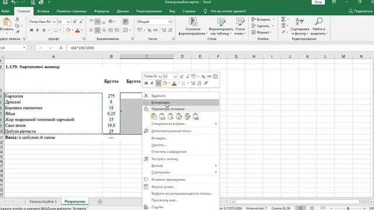Toggle center alignment in the ribbon
Screen dimensions: 374x210
point(98,30)
